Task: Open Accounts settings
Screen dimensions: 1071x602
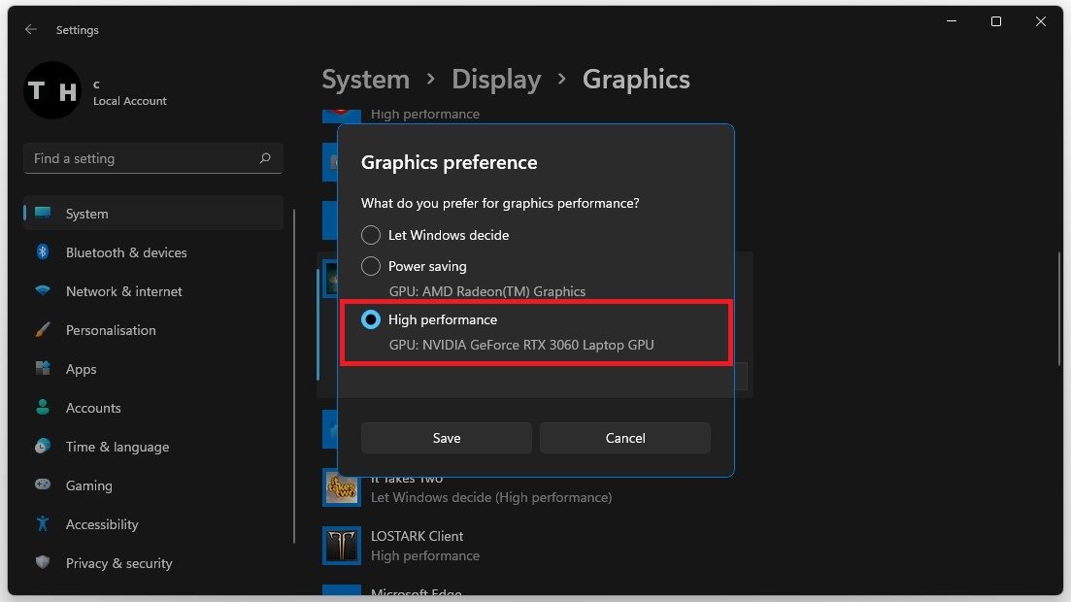Action: click(153, 408)
